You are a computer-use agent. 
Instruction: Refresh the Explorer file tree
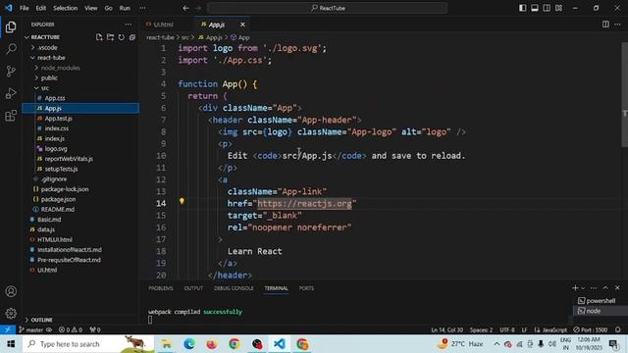(122, 37)
